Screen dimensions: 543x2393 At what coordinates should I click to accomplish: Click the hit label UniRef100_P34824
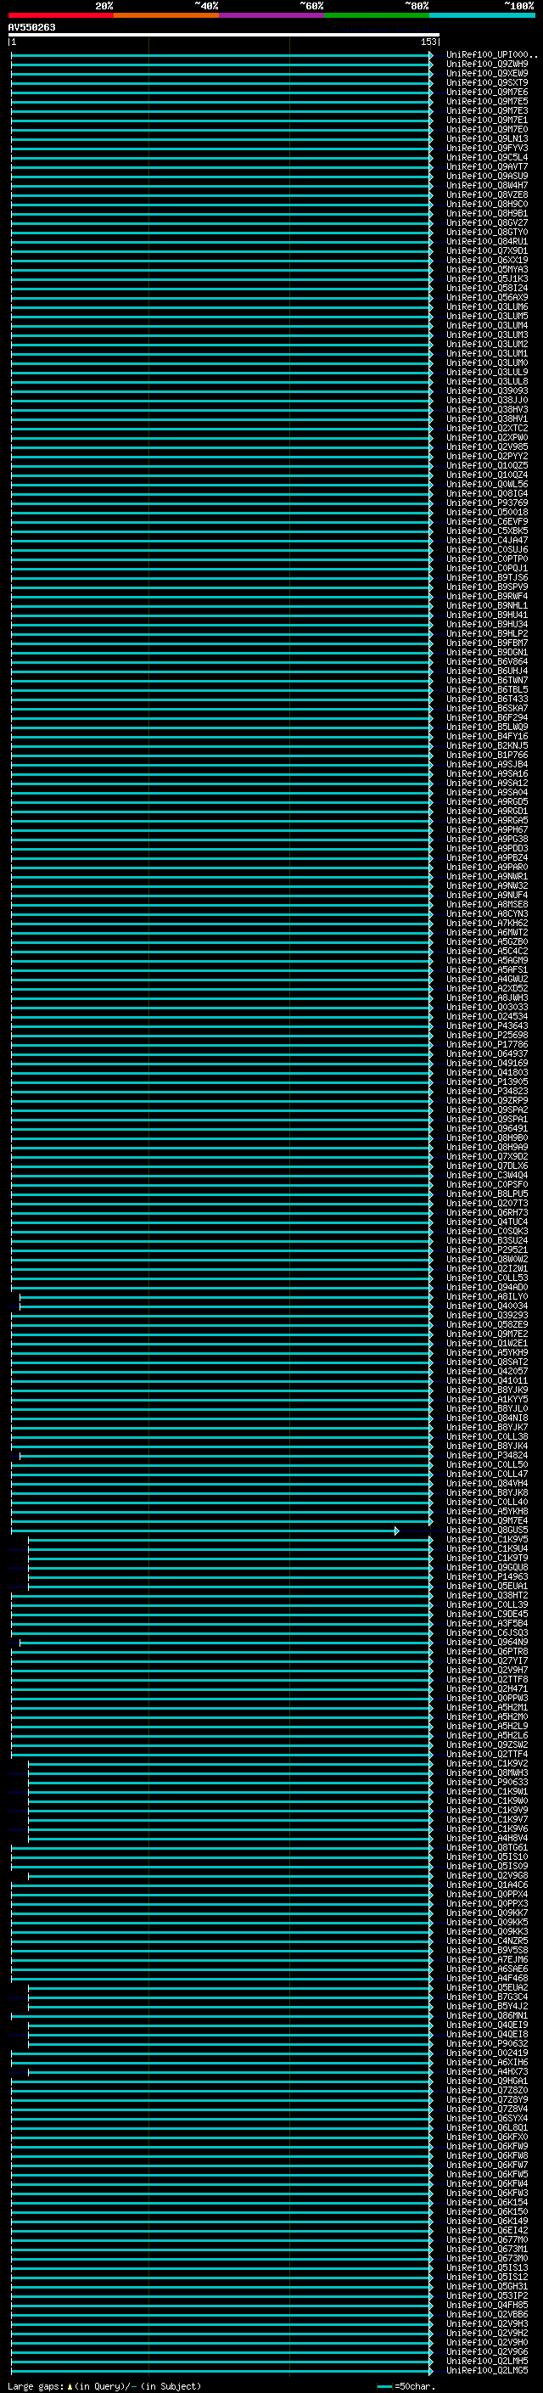pos(487,1456)
